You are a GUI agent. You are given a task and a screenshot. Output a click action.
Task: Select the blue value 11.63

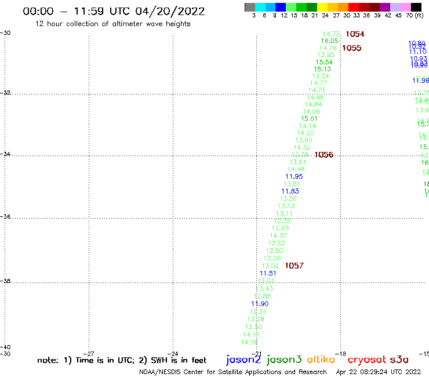[290, 191]
